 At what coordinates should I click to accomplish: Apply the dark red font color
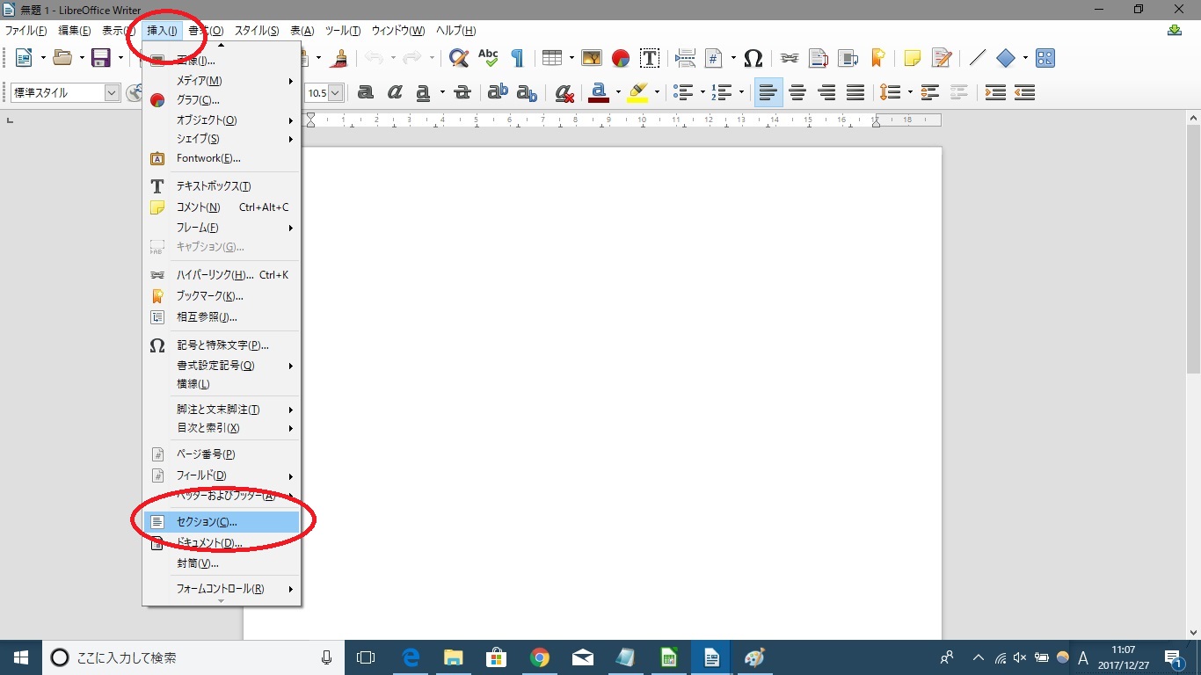pyautogui.click(x=600, y=92)
